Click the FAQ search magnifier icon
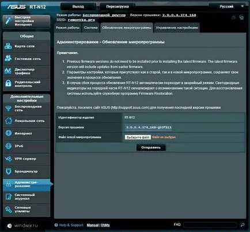This screenshot has width=250, height=232. pos(243,225)
